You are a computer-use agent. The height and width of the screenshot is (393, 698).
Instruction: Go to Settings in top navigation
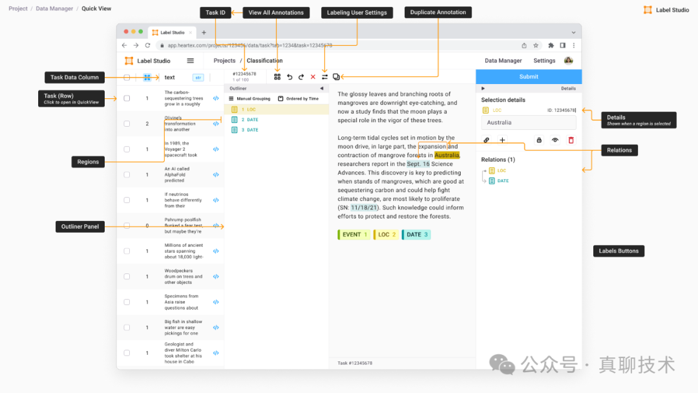pyautogui.click(x=544, y=61)
